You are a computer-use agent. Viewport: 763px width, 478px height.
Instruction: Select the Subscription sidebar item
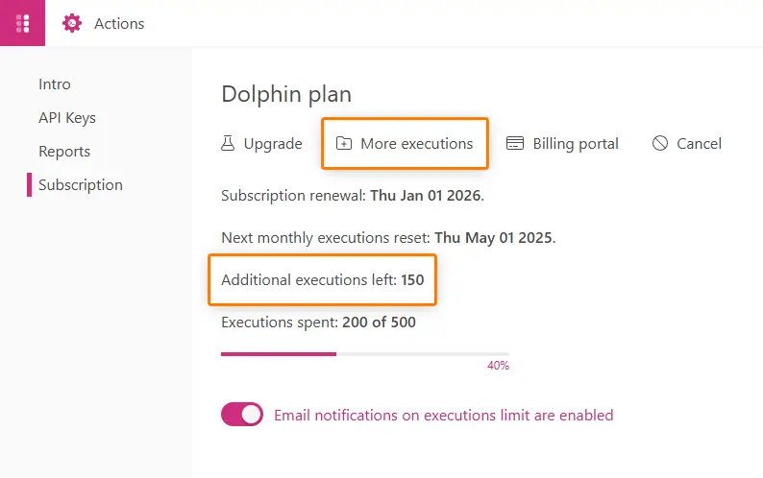tap(81, 185)
